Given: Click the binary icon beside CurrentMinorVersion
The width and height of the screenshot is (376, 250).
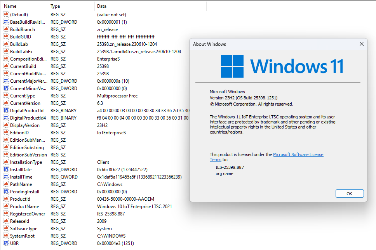Looking at the screenshot, I should coord(6,88).
